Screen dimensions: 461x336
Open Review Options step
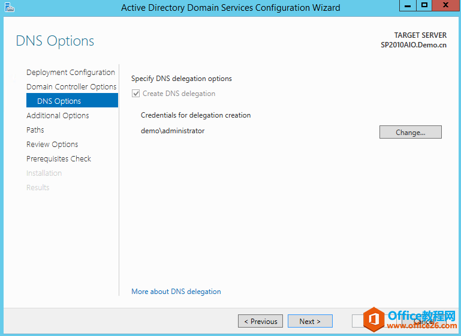52,145
